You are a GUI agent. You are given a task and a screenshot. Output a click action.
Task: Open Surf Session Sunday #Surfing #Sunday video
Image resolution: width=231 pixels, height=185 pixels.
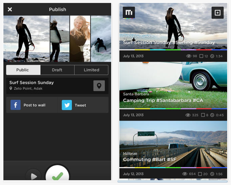pos(173,26)
